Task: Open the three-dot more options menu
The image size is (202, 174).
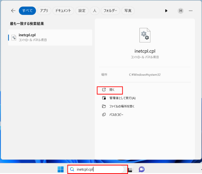Action: [191, 11]
